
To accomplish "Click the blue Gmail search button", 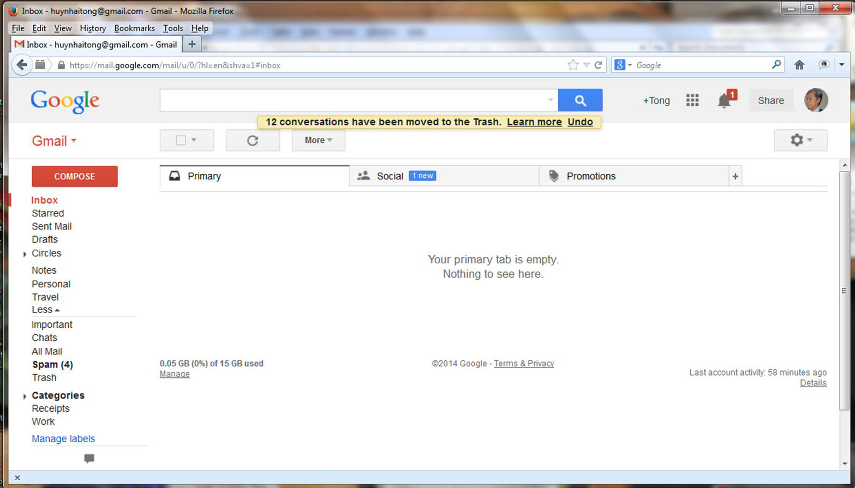I will pyautogui.click(x=580, y=100).
